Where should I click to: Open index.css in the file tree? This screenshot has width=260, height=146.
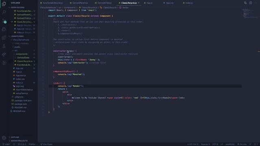click(x=20, y=79)
